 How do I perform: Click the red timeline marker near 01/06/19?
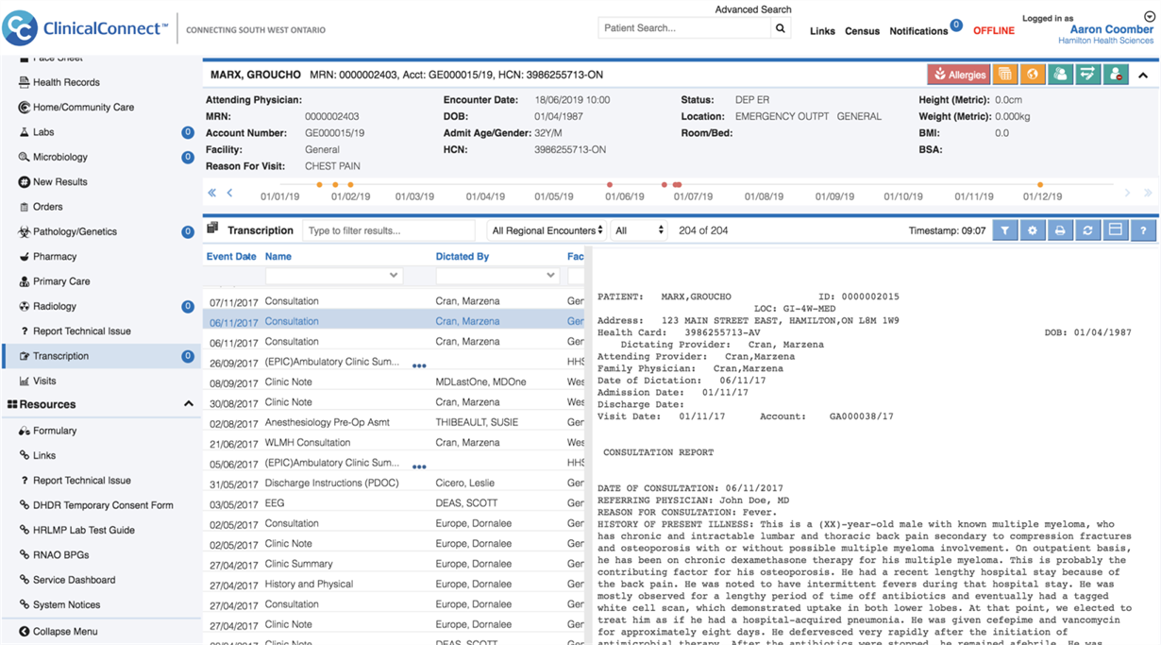click(610, 185)
